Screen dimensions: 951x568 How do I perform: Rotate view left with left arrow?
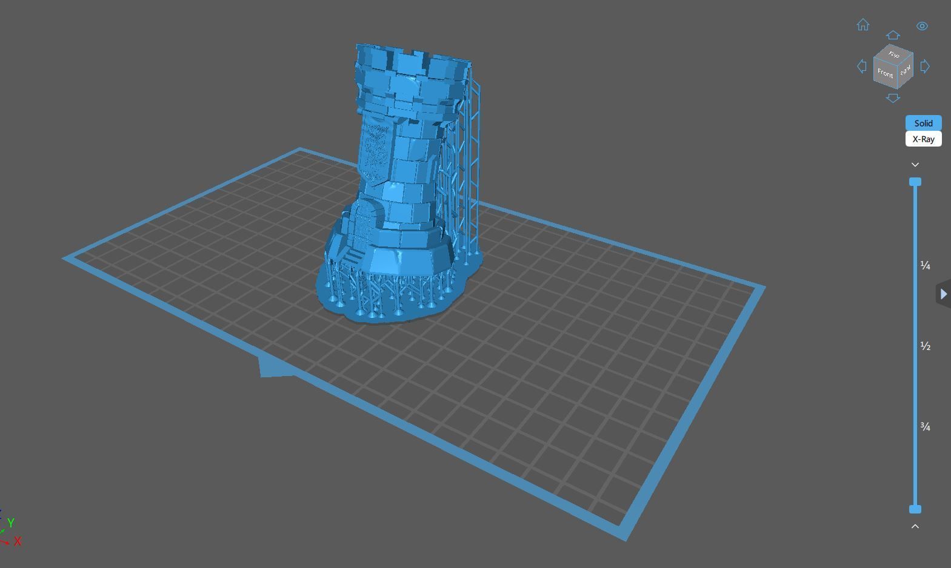[x=861, y=66]
